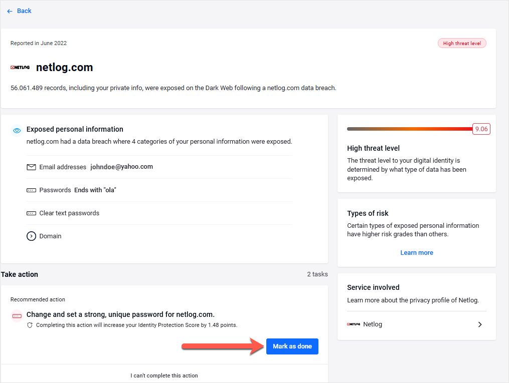Click the Types of risk heading
This screenshot has height=383, width=509.
pyautogui.click(x=368, y=213)
